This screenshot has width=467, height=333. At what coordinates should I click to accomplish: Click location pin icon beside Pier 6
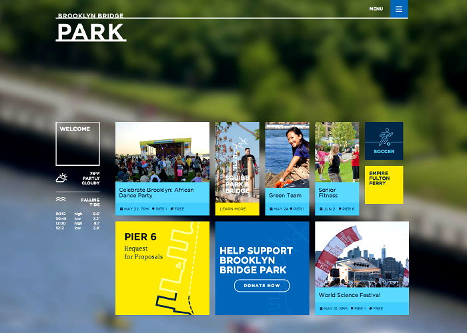340,209
